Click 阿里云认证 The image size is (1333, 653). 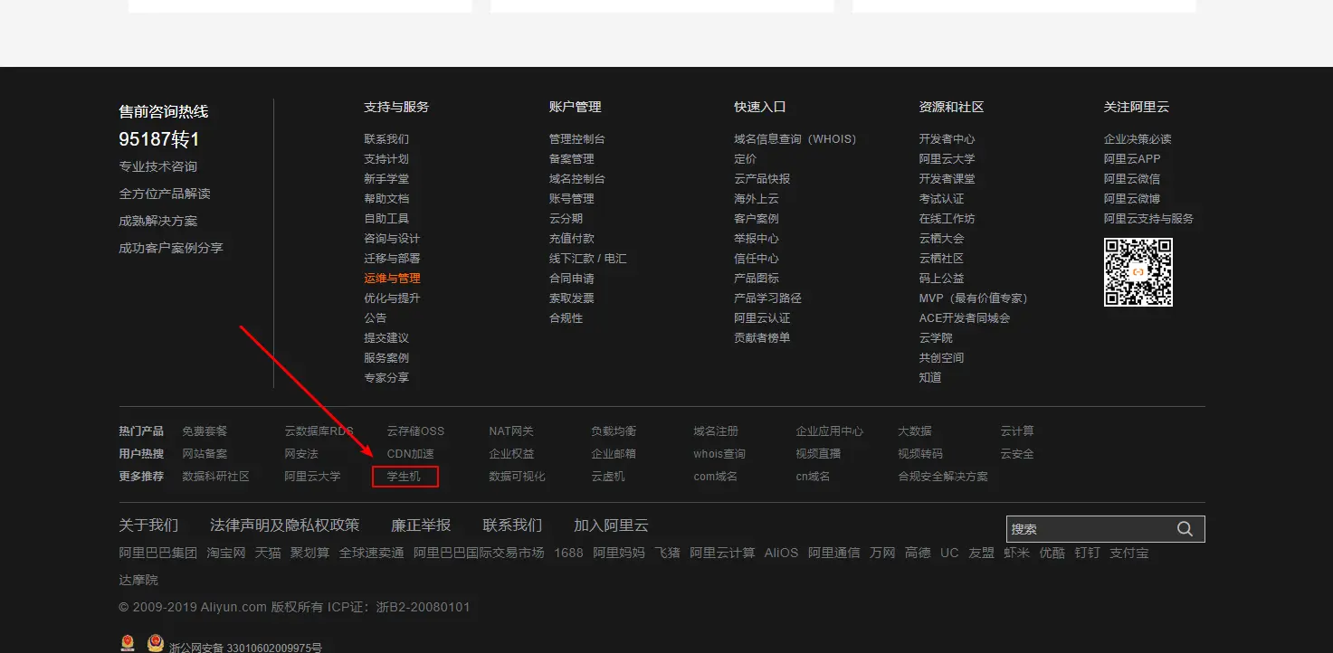762,318
